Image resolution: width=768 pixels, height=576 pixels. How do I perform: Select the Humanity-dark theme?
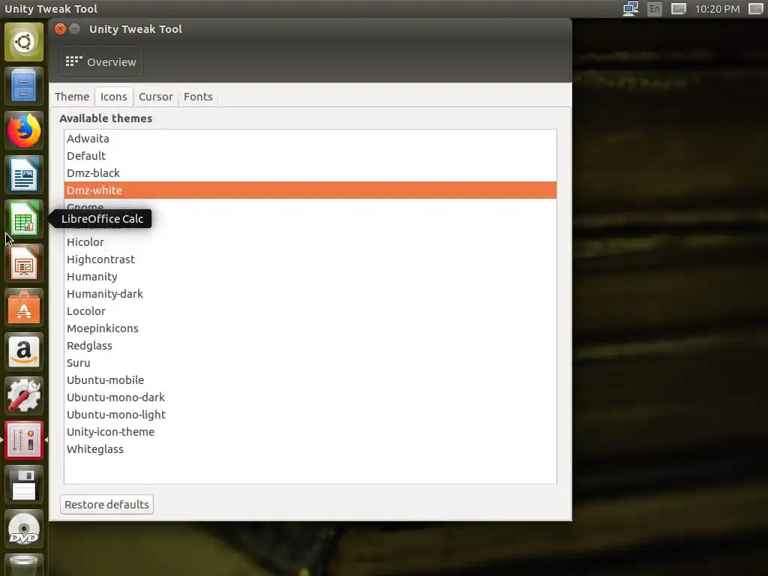tap(310, 294)
